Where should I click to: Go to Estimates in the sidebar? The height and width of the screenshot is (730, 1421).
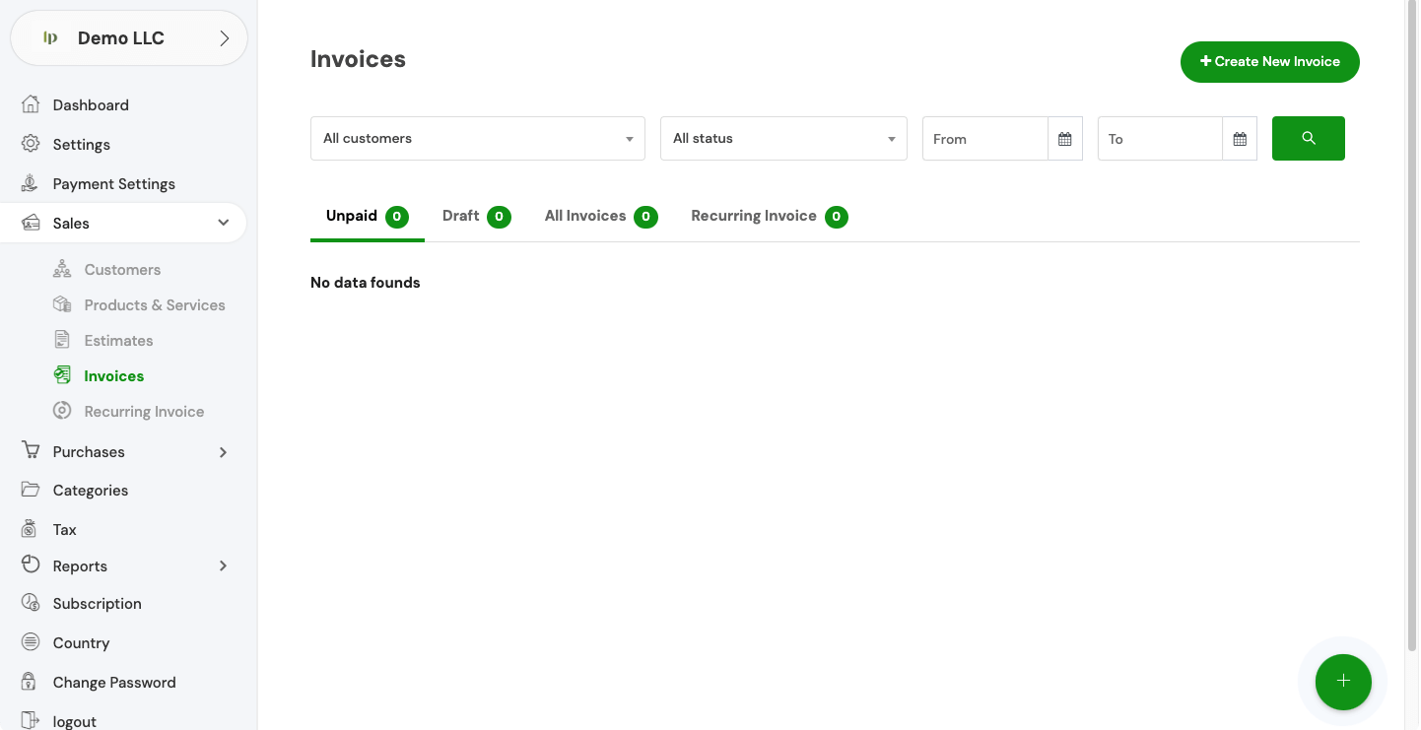pos(118,341)
